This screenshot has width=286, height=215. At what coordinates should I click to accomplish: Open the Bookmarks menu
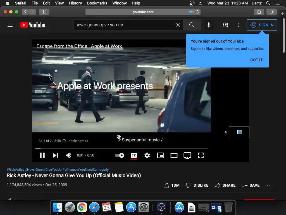97,3
